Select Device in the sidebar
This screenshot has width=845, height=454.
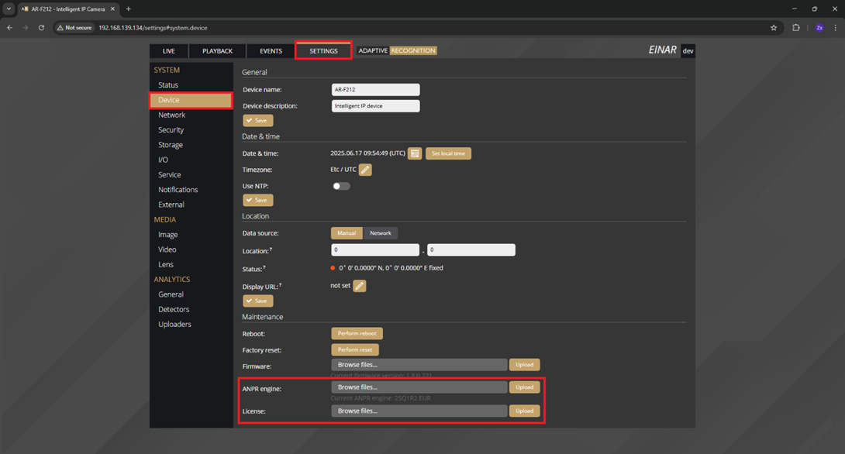click(191, 100)
